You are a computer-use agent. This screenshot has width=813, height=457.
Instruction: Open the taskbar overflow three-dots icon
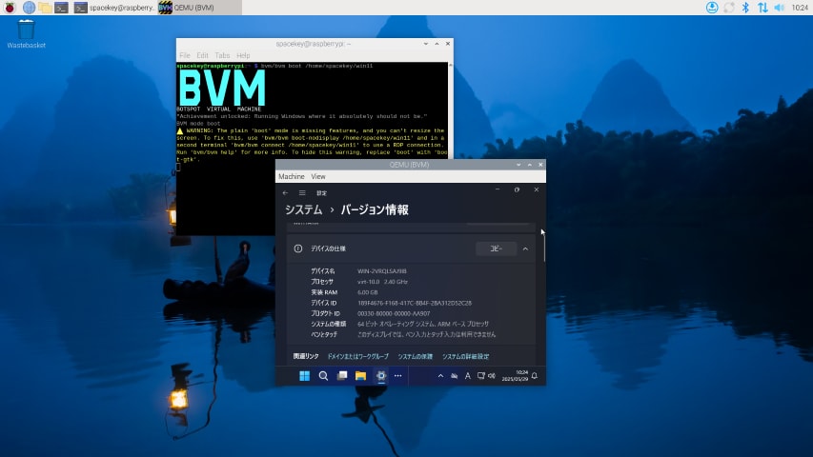397,376
